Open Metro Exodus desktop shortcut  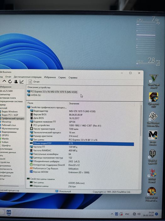(153, 138)
